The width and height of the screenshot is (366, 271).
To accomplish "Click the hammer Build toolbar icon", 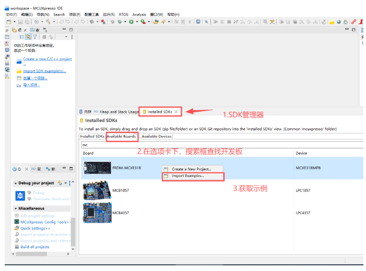I will tap(48, 22).
